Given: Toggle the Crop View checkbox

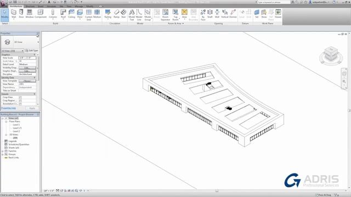Looking at the screenshot, I should pos(20,97).
